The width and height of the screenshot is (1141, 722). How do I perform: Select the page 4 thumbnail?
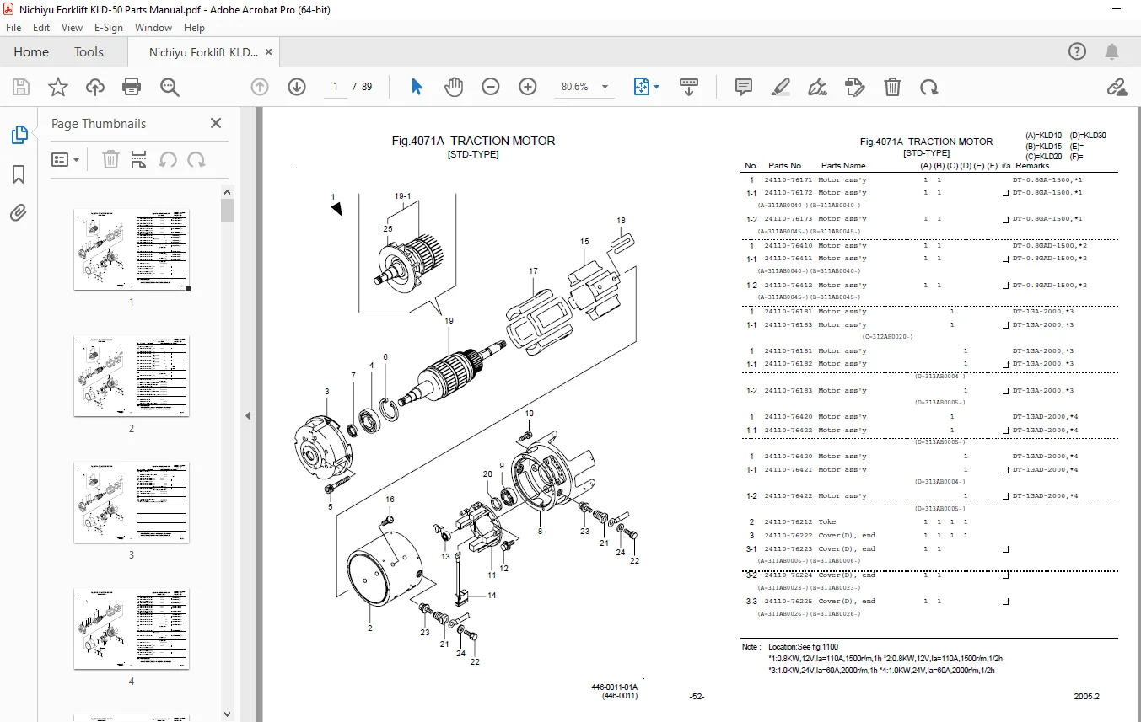pos(131,629)
